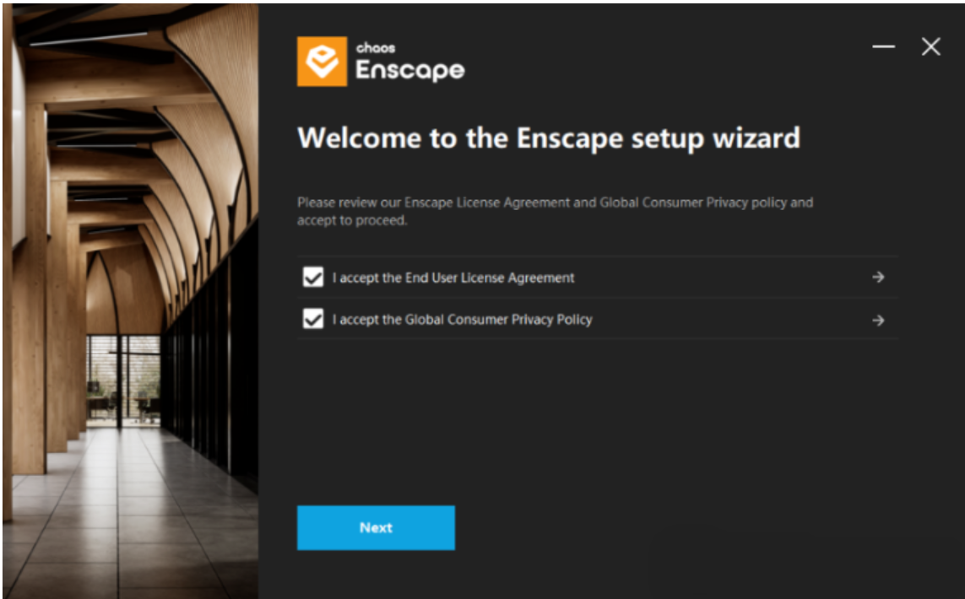Image resolution: width=965 pixels, height=599 pixels.
Task: Click 'Global Consumer Privacy policy' in the description
Action: [x=692, y=202]
